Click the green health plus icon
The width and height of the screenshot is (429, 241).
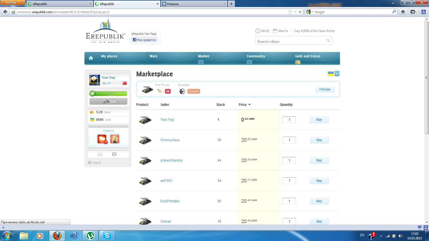(x=92, y=93)
